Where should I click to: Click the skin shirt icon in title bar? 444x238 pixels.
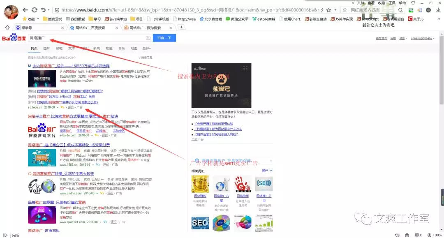[413, 3]
